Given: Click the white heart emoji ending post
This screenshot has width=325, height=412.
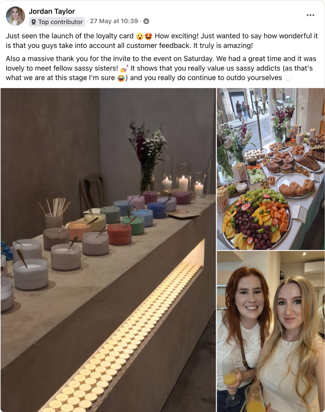Looking at the screenshot, I should coord(288,78).
